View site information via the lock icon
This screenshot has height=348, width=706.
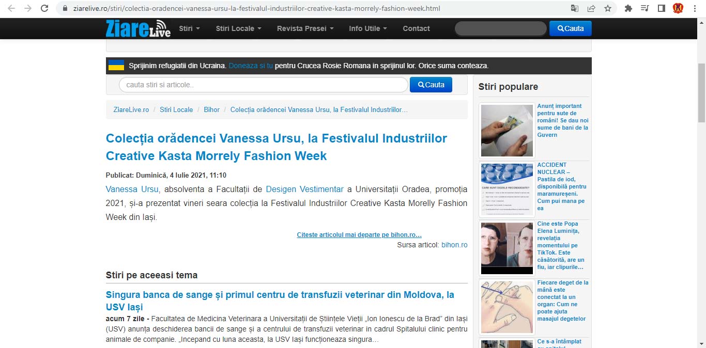(x=65, y=9)
